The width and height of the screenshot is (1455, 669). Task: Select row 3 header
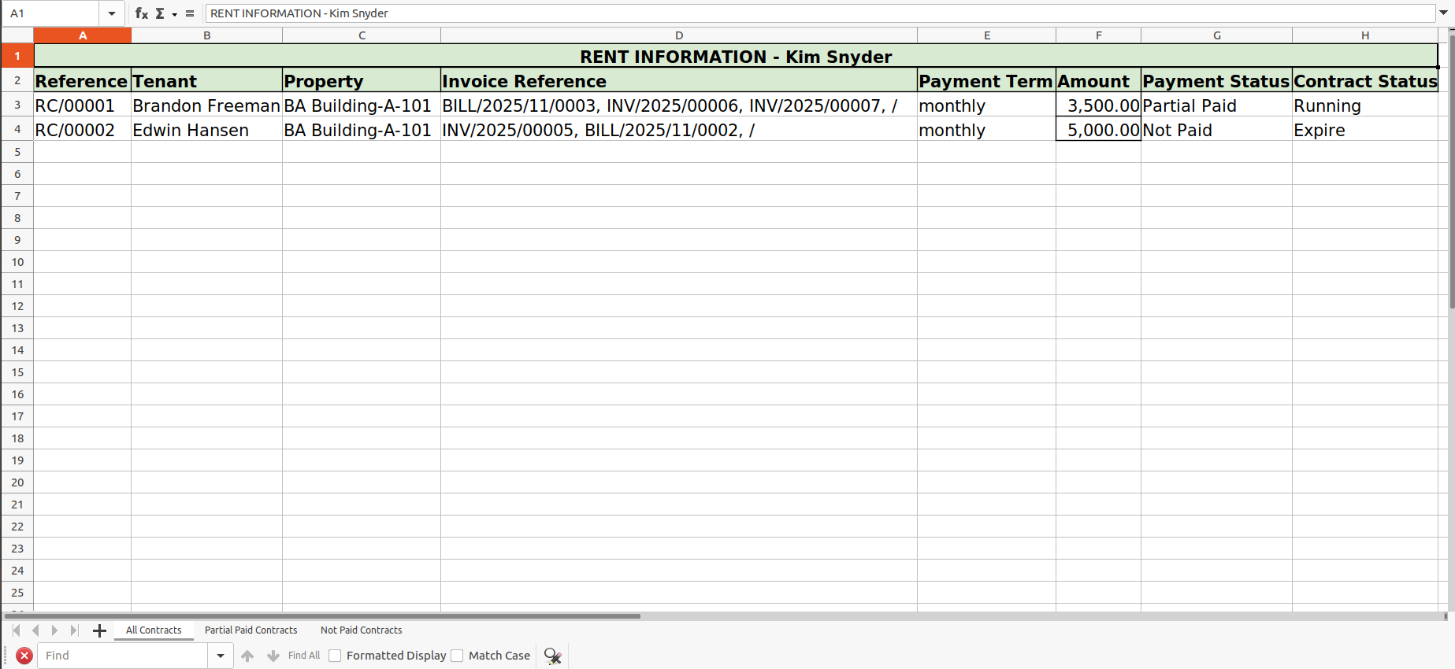[17, 105]
